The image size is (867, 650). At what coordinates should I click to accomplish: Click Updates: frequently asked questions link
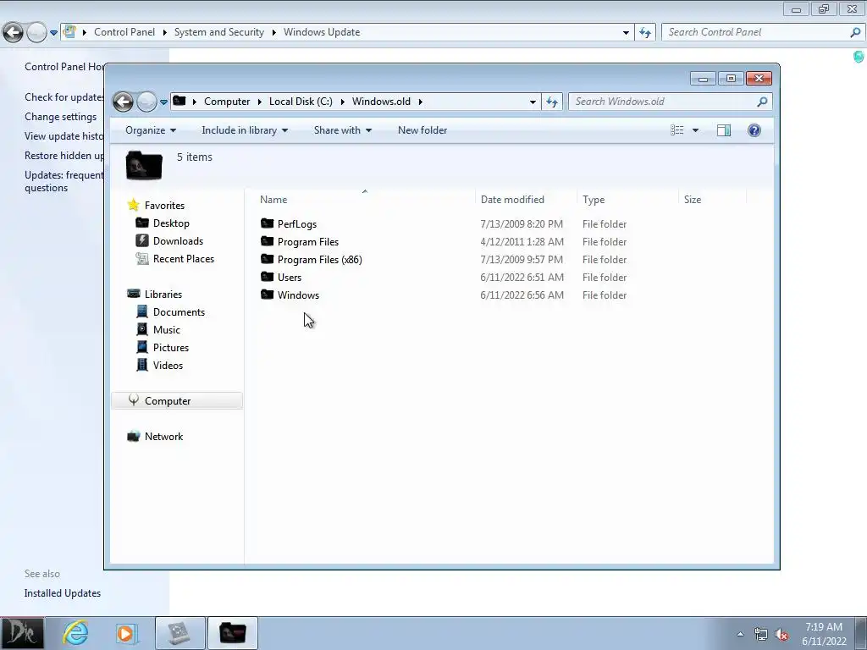pos(64,181)
